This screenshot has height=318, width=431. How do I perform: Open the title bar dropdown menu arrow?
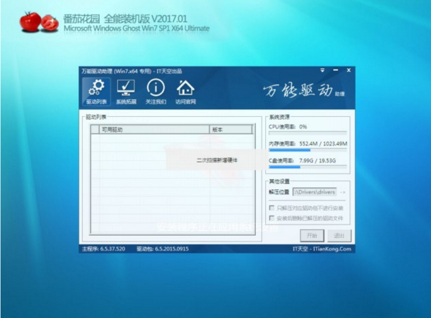click(322, 70)
